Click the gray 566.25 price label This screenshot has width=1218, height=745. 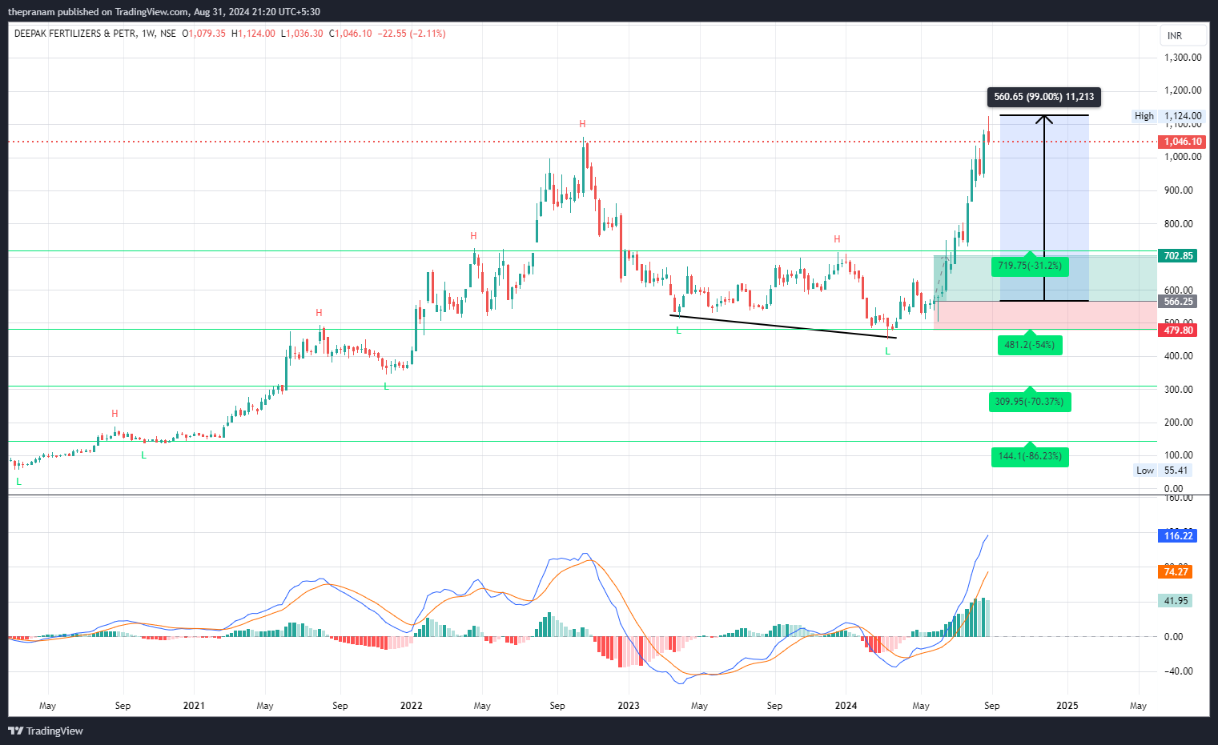pyautogui.click(x=1178, y=302)
